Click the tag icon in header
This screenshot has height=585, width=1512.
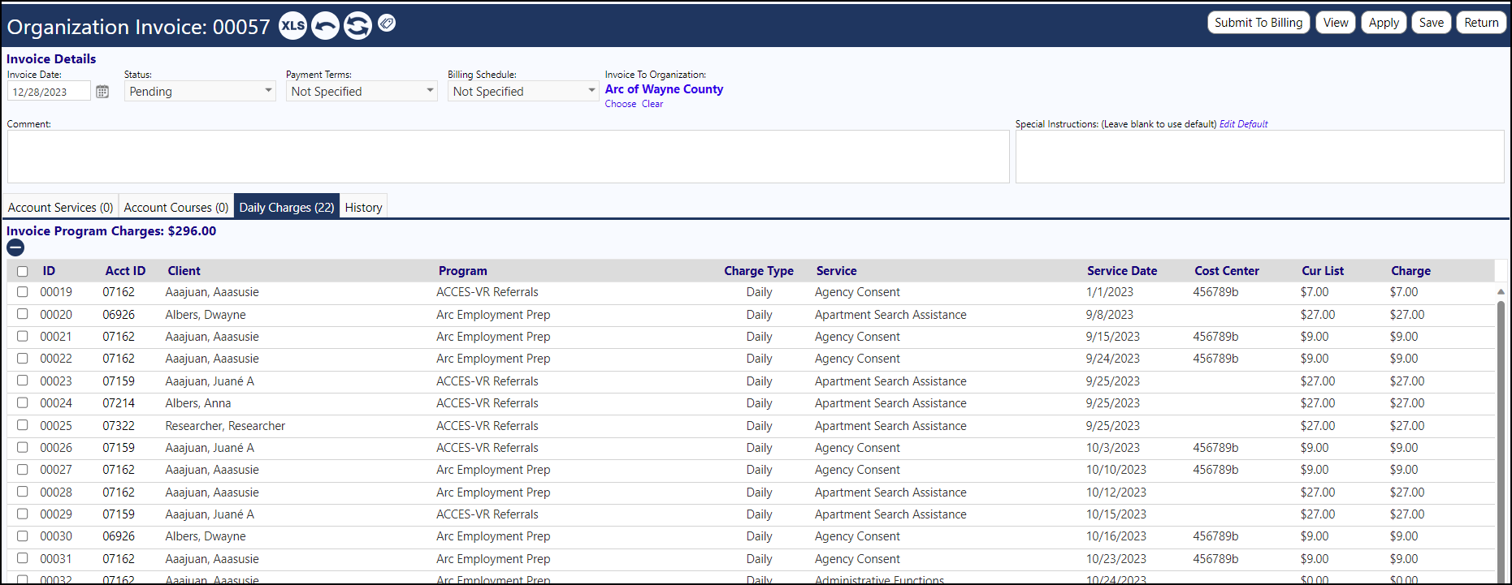387,24
